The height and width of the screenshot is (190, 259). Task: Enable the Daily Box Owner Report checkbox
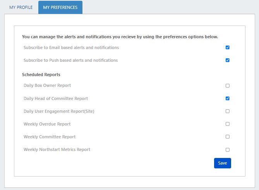(228, 86)
